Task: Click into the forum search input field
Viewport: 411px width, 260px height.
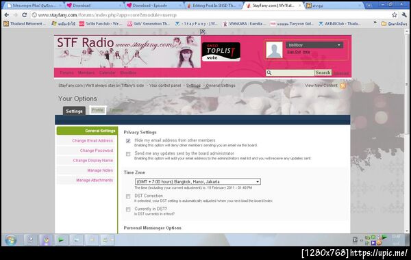Action: (x=292, y=73)
